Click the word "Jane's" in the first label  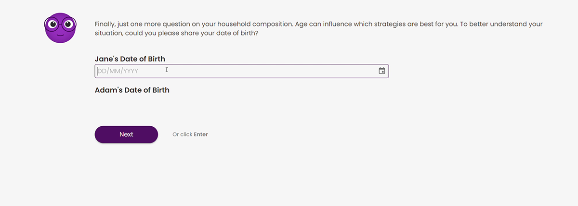[x=106, y=59]
